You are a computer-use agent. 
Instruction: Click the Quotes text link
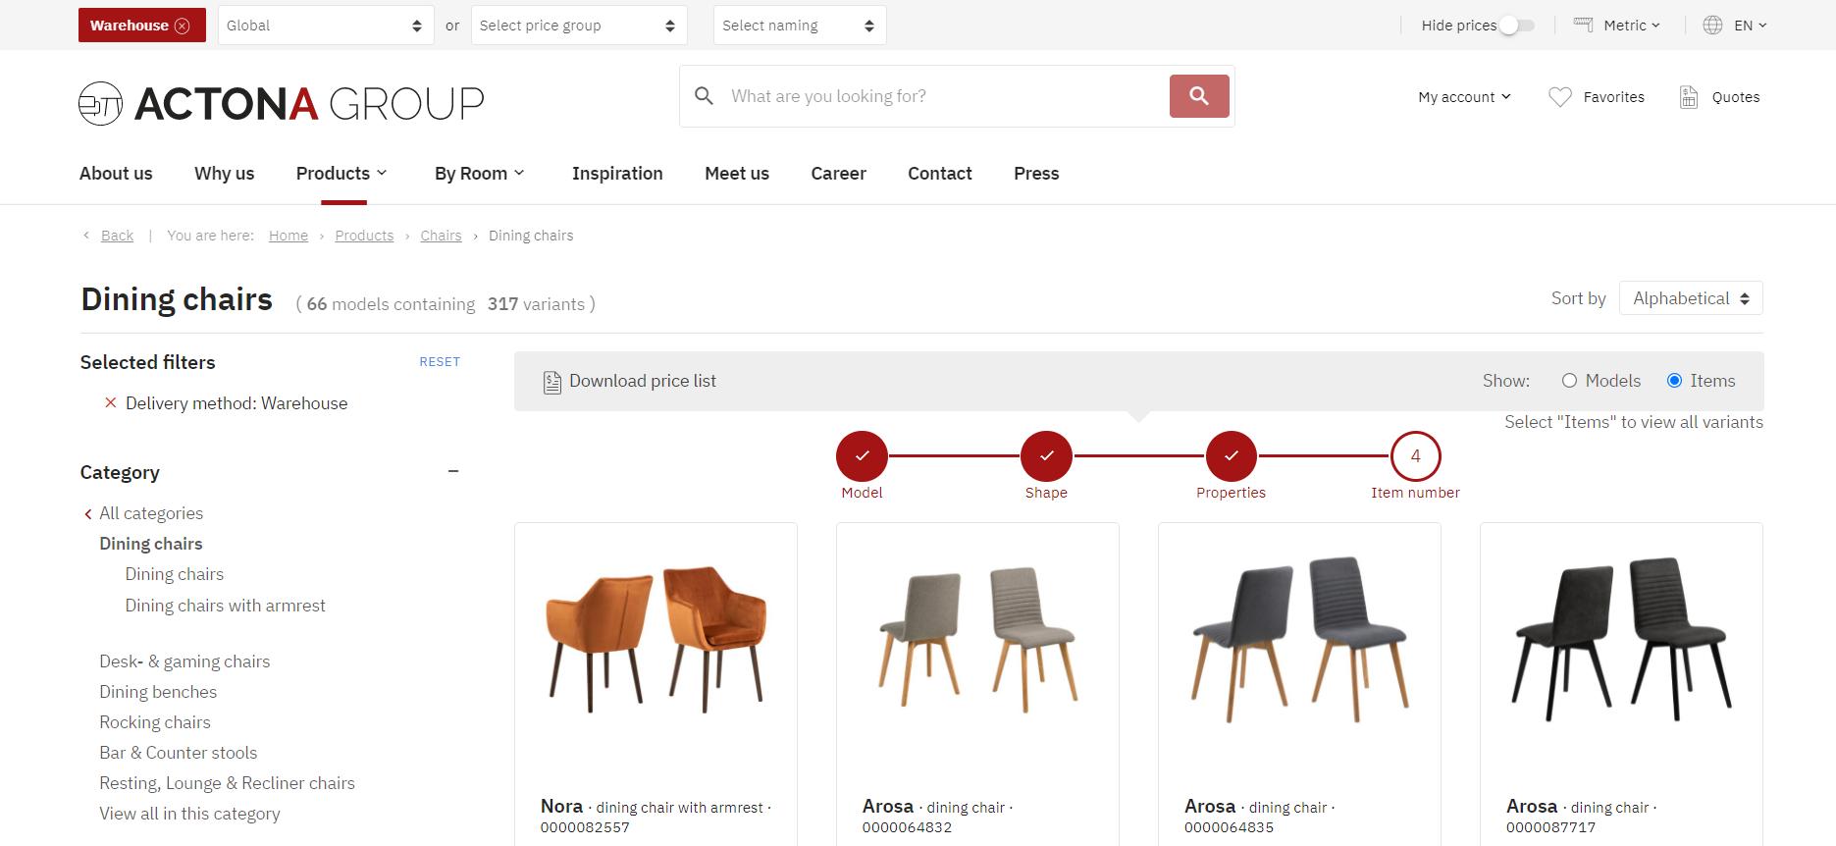tap(1736, 97)
